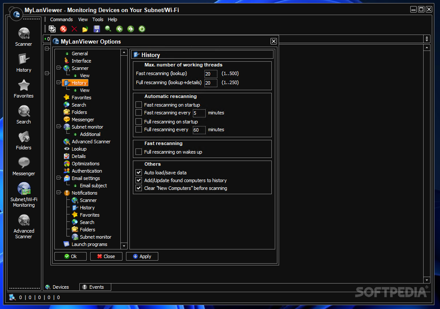The height and width of the screenshot is (309, 440).
Task: Open the Search sidebar panel
Action: (x=24, y=114)
